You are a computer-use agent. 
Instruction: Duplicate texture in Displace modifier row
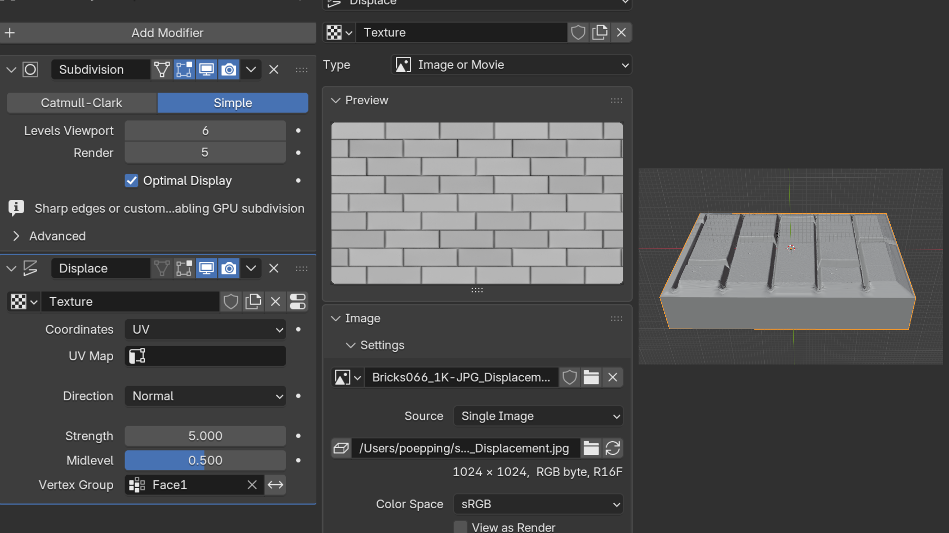tap(253, 302)
